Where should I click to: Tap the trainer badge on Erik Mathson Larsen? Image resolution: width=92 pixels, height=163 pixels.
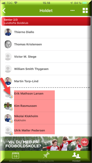11,97
